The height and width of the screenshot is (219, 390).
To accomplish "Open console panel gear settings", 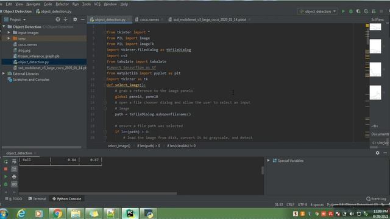I will pos(378,153).
